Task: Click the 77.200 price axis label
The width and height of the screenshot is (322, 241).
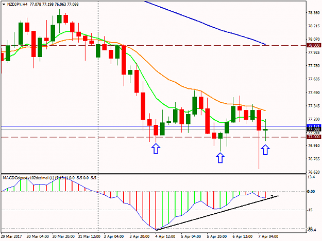Action: (314, 119)
